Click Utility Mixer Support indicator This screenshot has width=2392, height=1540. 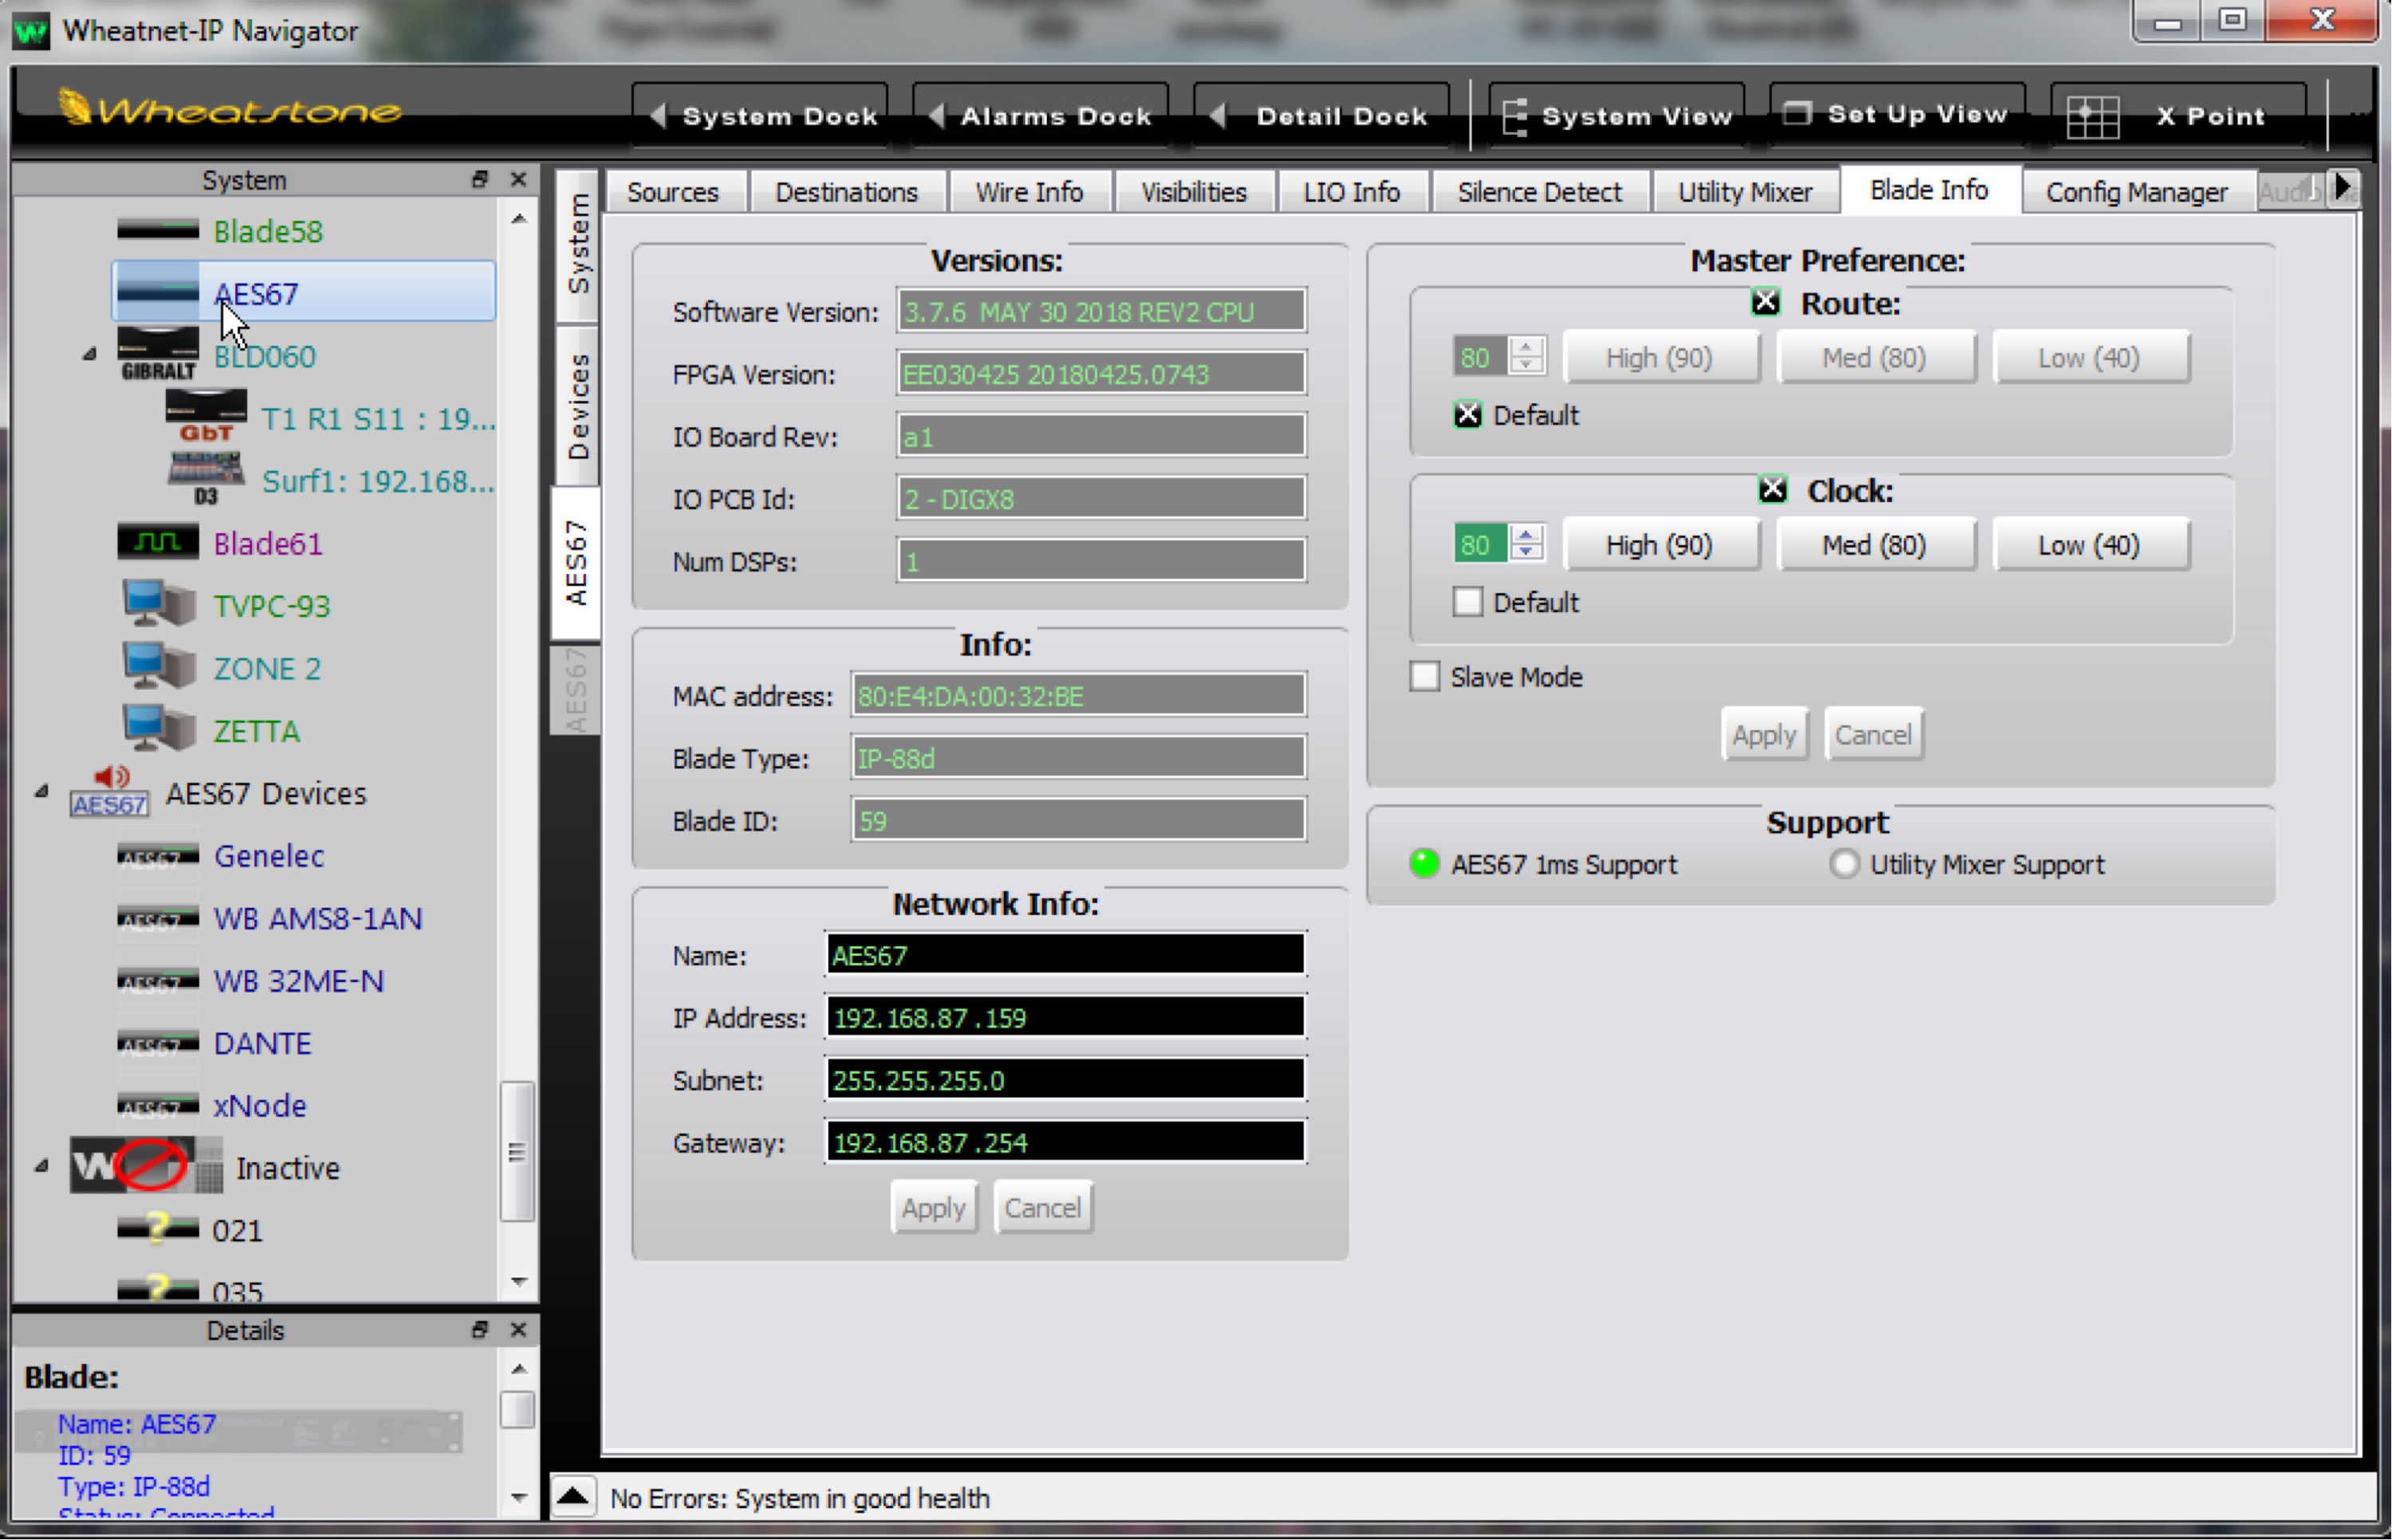tap(1844, 863)
